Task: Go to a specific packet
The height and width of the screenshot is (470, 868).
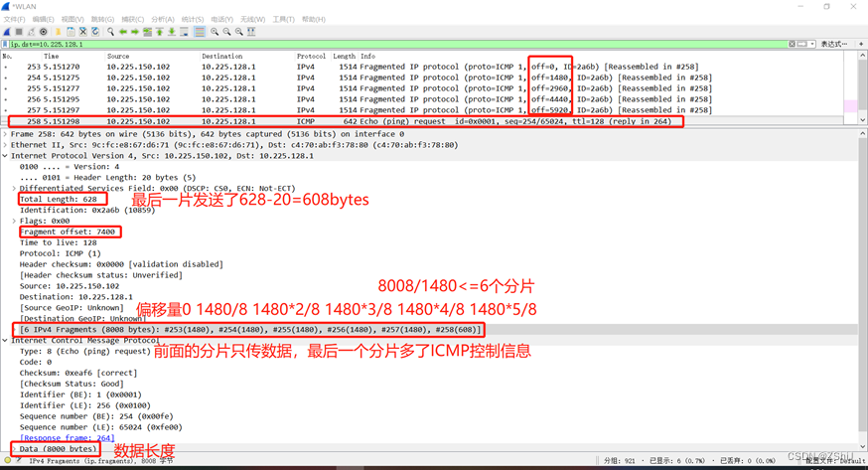Action: pos(147,32)
